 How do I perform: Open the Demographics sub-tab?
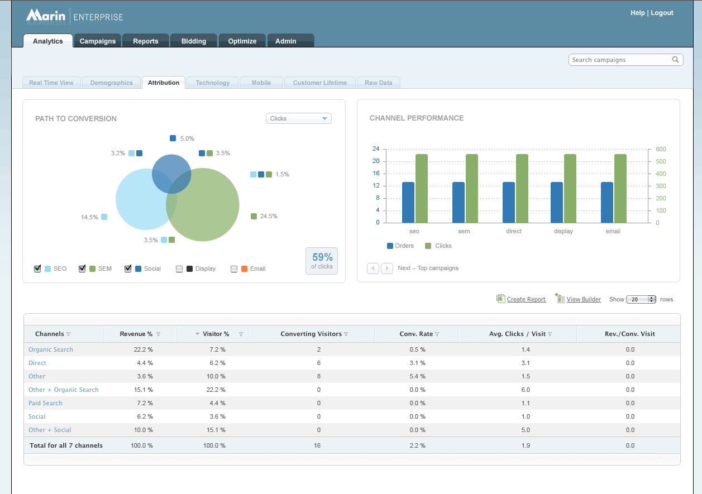coord(112,83)
